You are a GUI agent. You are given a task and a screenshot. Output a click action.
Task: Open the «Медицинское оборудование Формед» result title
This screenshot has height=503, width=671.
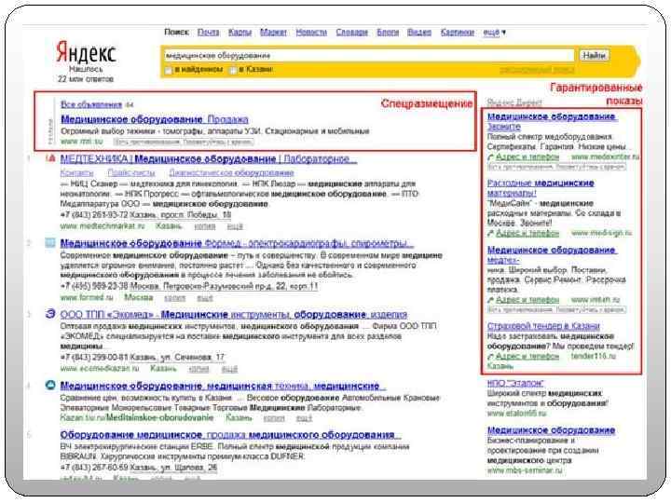[237, 243]
